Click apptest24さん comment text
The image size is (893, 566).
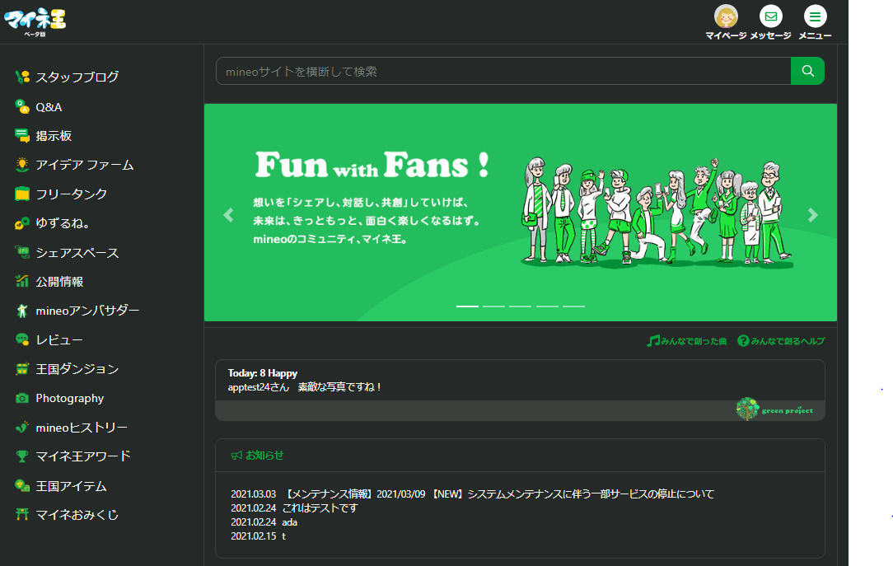tap(305, 386)
